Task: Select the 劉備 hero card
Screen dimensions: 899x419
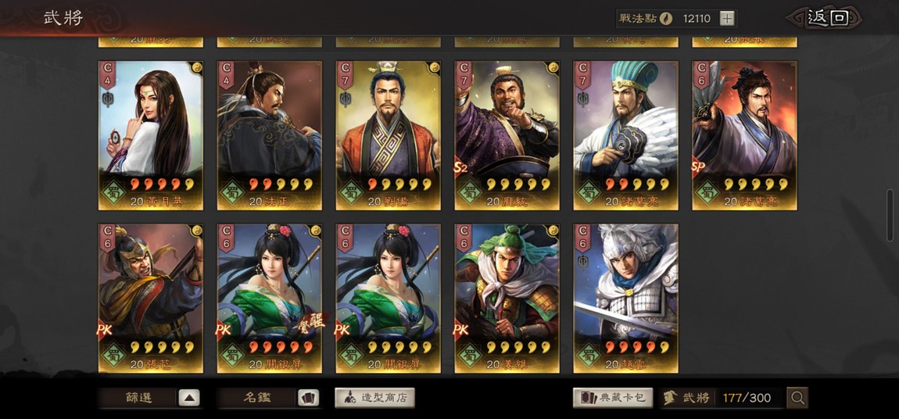Action: point(389,135)
